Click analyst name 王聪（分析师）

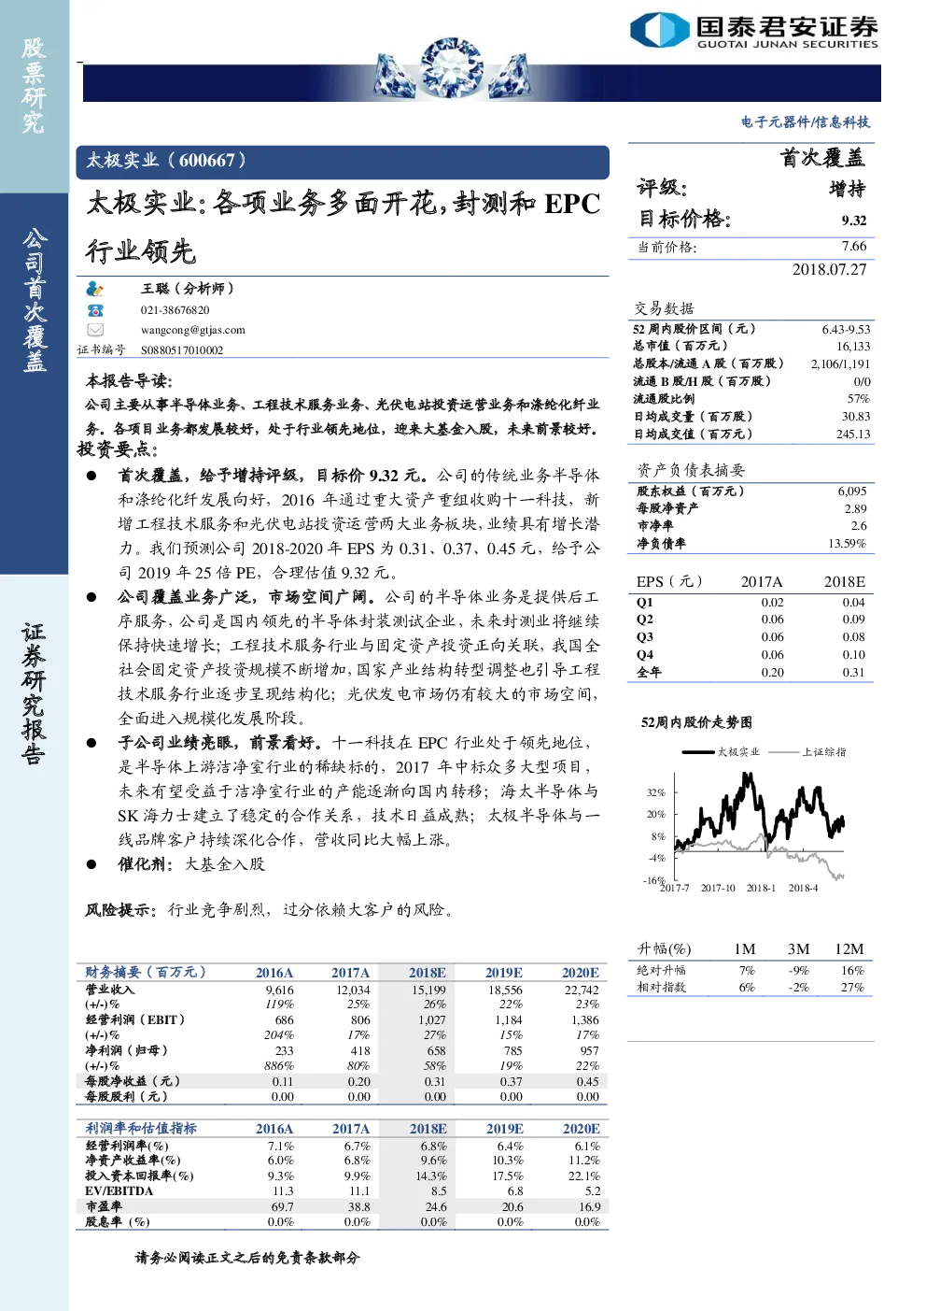tap(188, 289)
